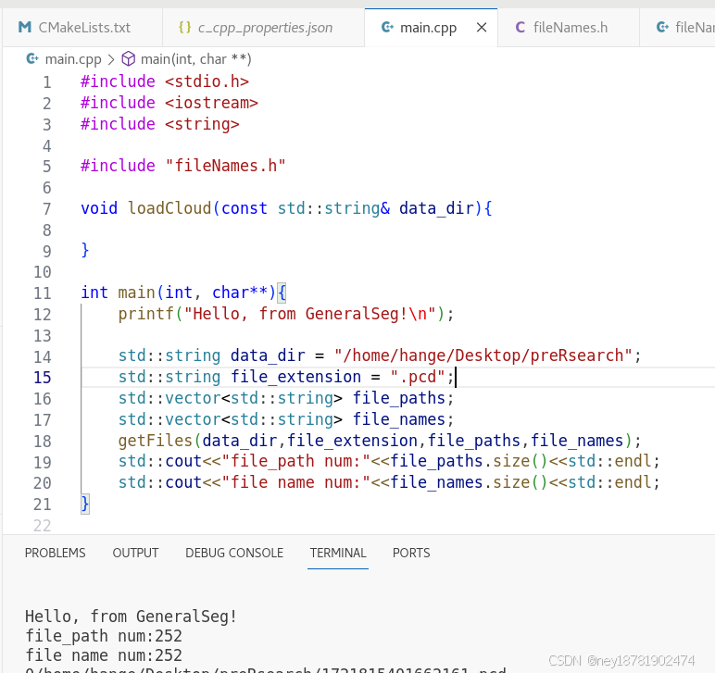Click main.cpp in the breadcrumb path
Screen dimensions: 715x673
pyautogui.click(x=73, y=58)
